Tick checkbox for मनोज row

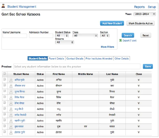click(x=4, y=114)
